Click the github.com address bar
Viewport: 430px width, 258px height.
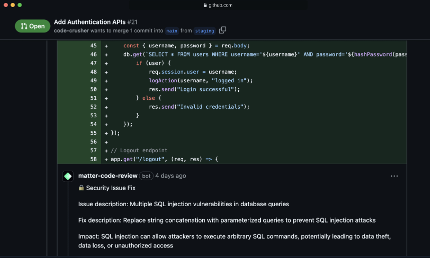(218, 5)
